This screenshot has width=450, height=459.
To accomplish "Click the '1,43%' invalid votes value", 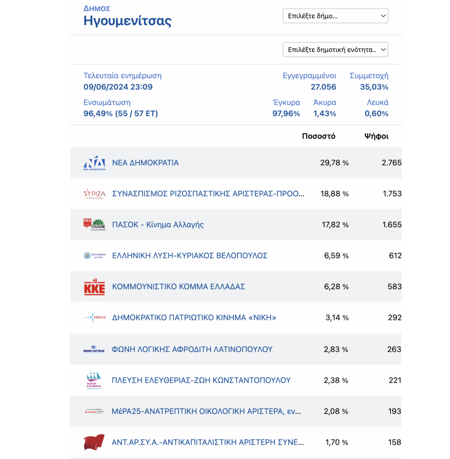I will [x=325, y=113].
